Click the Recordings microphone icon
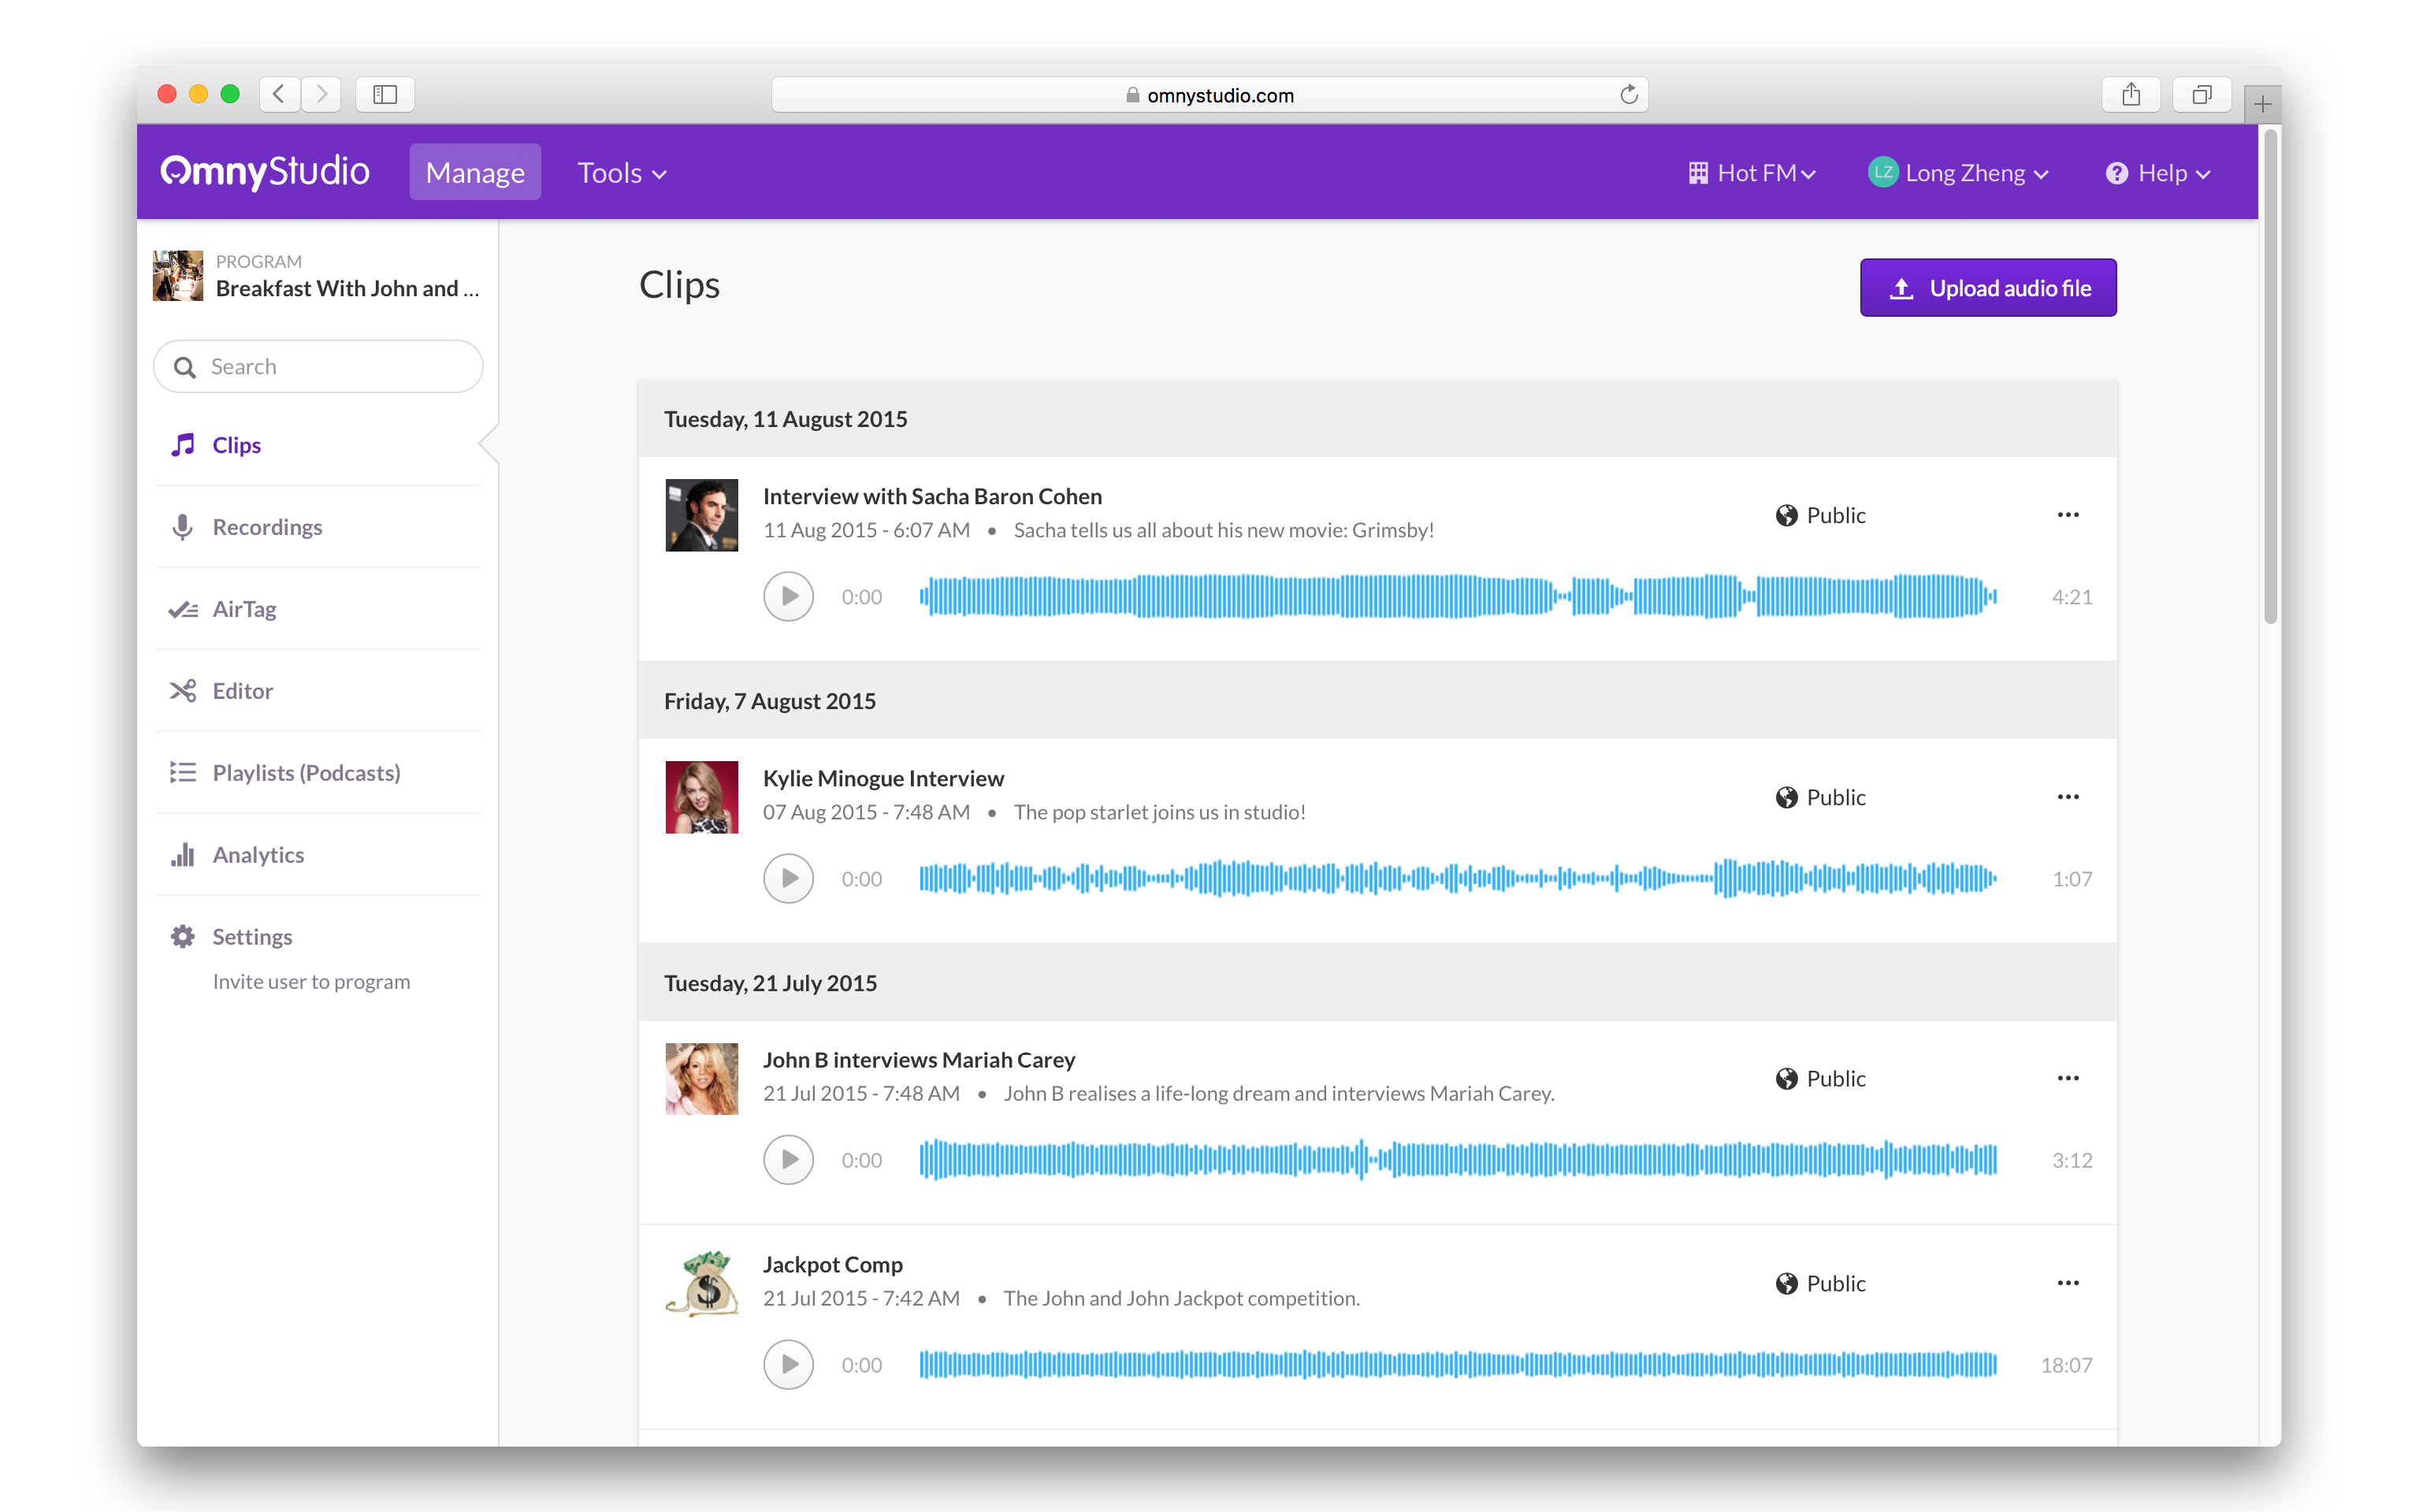Screen dimensions: 2419x1512 182,527
